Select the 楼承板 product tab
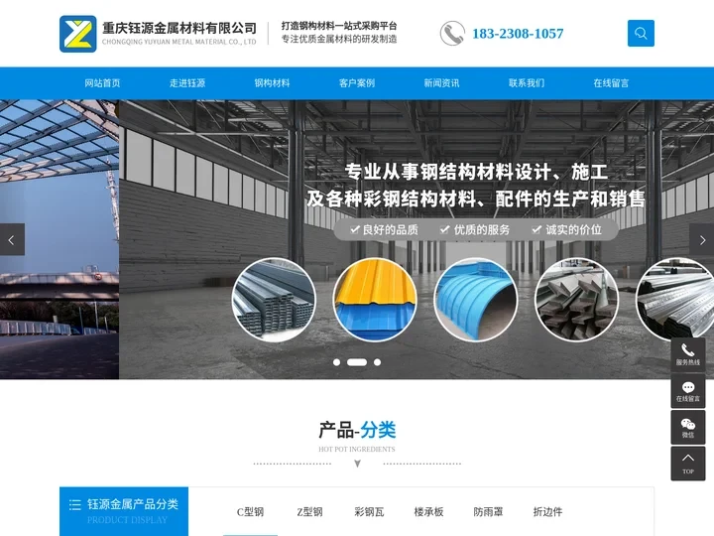The height and width of the screenshot is (536, 714). tap(428, 512)
